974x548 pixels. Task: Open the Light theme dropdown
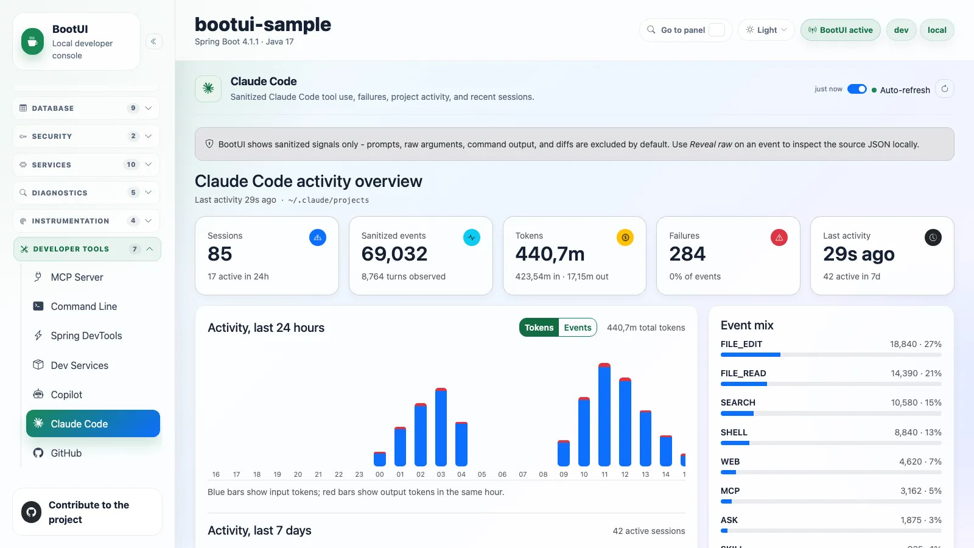[x=766, y=30]
